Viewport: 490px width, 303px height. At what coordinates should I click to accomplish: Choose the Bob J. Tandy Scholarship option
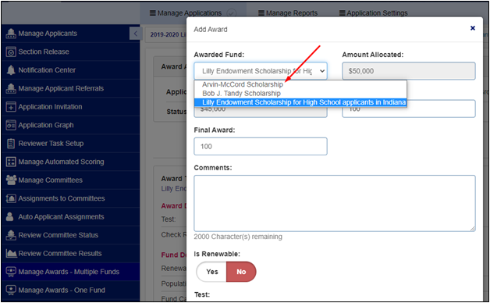[241, 94]
